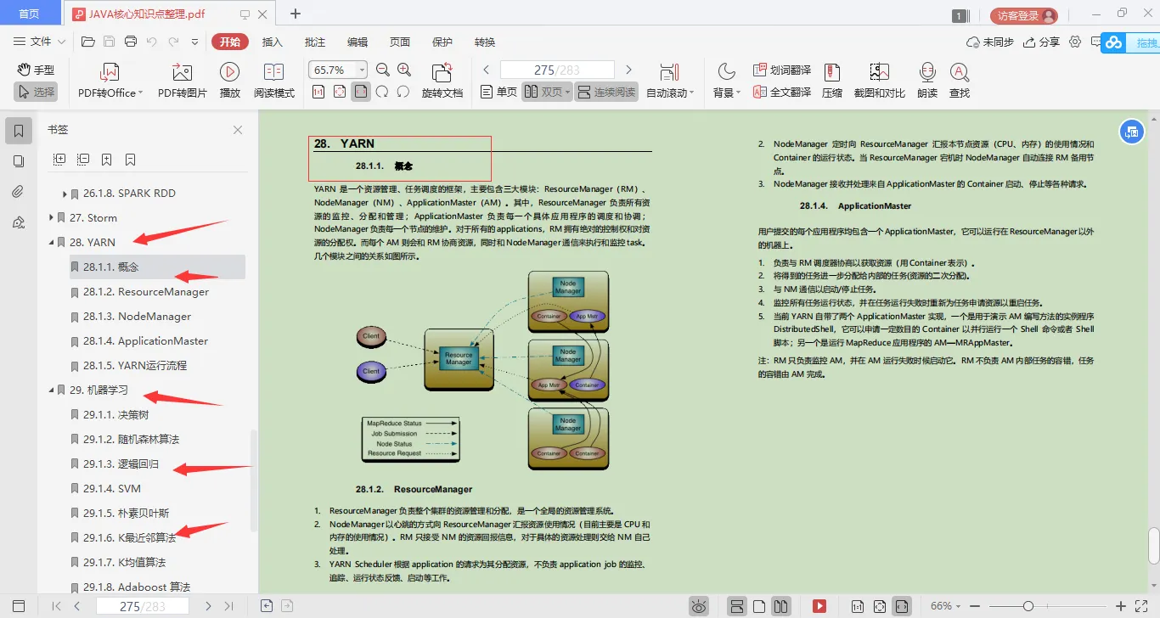The image size is (1160, 618).
Task: Toggle 双页 double page view
Action: click(546, 92)
